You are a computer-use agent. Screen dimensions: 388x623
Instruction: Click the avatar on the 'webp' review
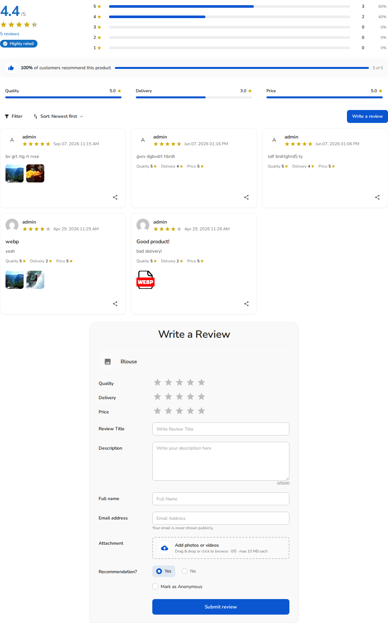click(12, 225)
